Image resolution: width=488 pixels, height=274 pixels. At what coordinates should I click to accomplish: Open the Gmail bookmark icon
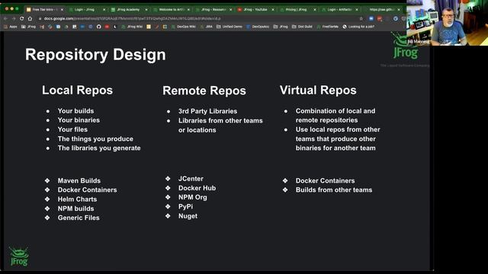42,27
